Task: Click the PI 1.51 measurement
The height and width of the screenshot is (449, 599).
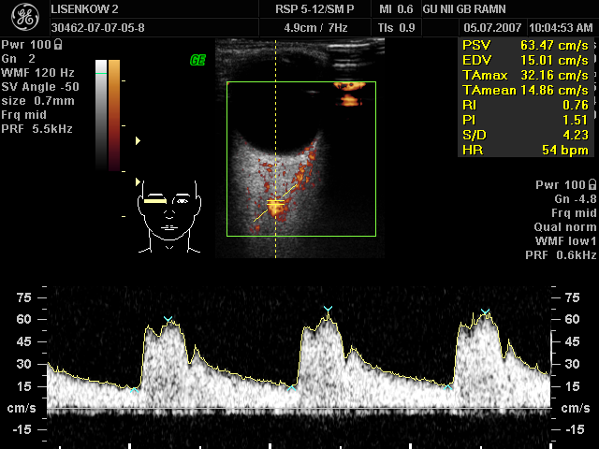Action: tap(525, 120)
